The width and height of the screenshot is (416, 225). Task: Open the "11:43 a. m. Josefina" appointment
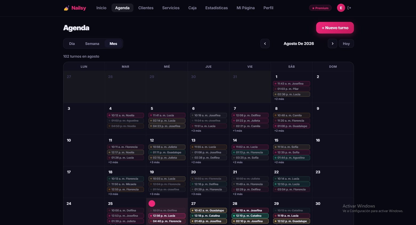click(291, 84)
